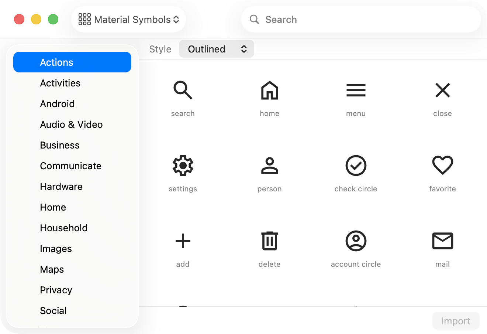
Task: Select the home symbol
Action: (x=270, y=91)
